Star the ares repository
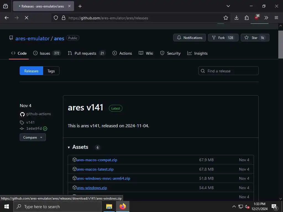This screenshot has width=283, height=212. pyautogui.click(x=255, y=38)
